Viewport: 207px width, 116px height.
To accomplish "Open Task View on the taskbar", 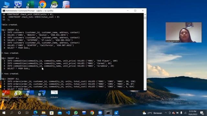I will (x=27, y=113).
